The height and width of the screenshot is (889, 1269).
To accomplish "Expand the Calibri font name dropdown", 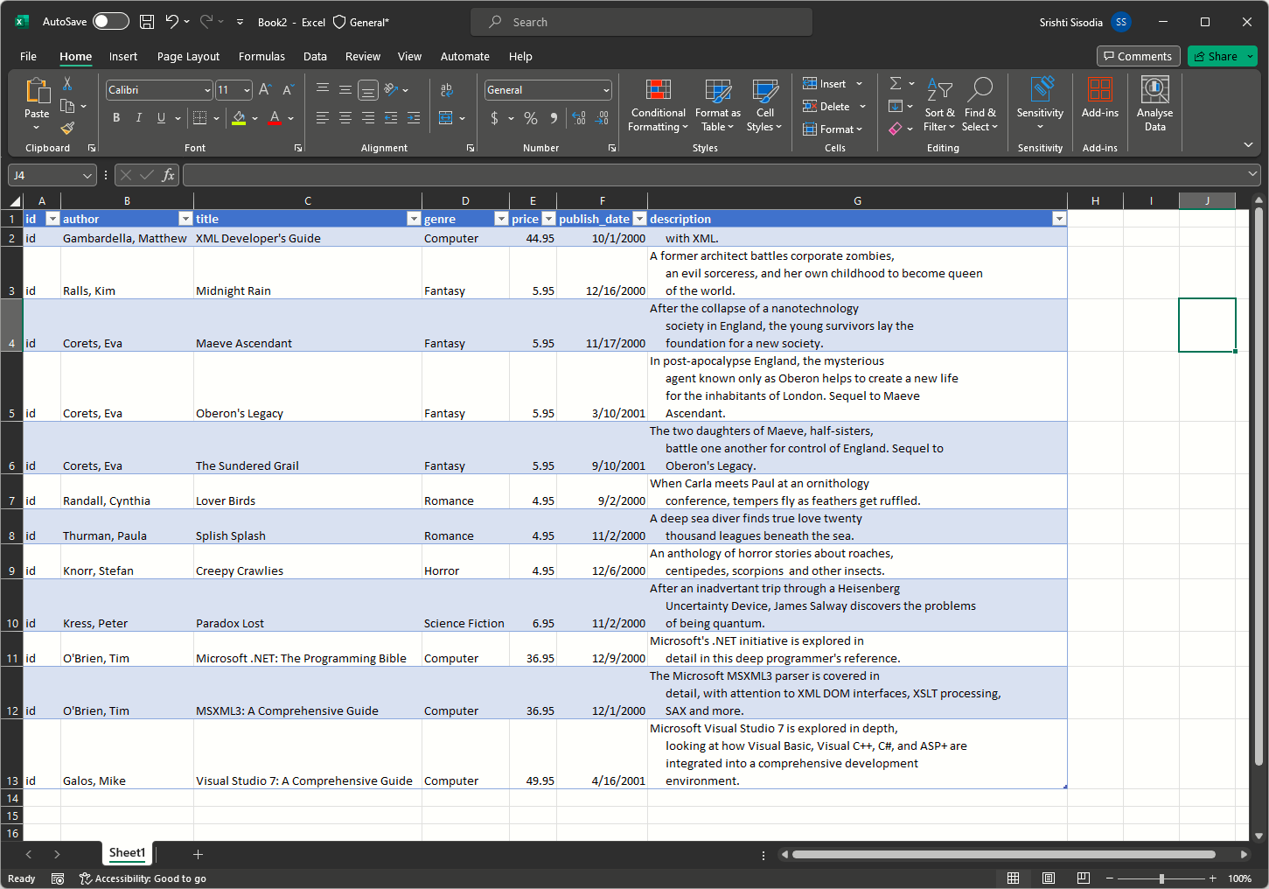I will click(207, 90).
